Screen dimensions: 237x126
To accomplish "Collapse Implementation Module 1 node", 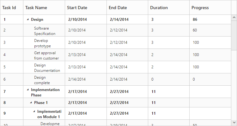I will 34,112.
